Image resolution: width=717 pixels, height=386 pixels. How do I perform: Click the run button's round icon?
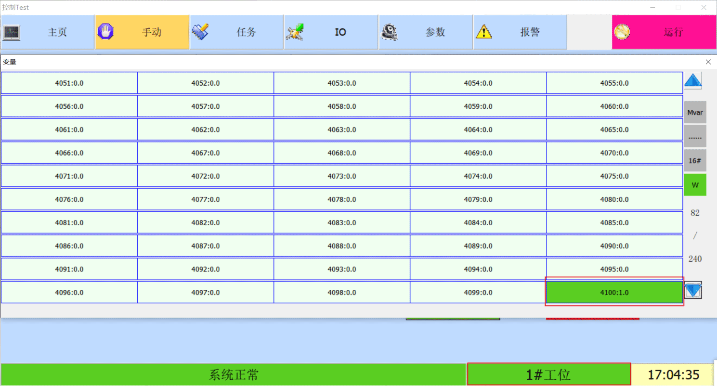(622, 32)
